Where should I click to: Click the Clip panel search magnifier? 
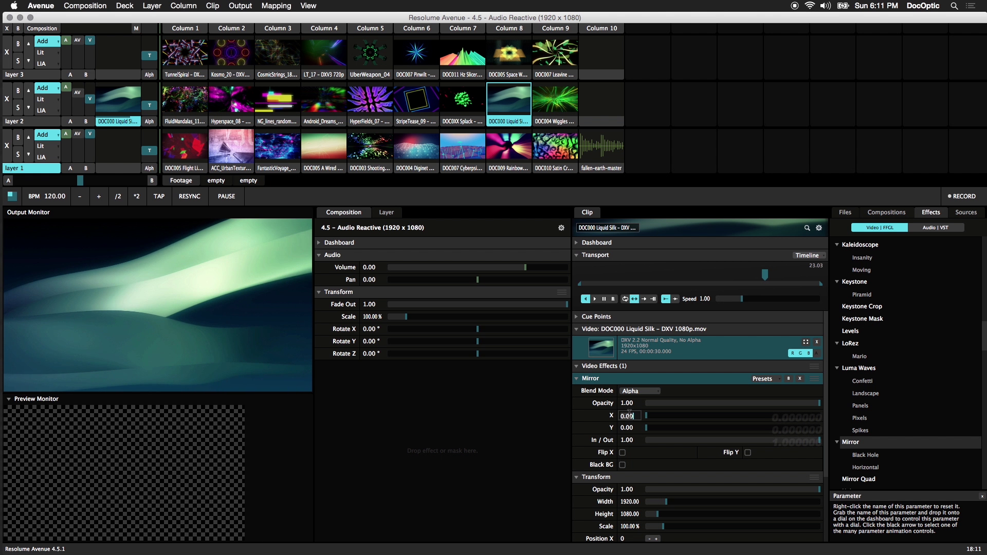[x=807, y=228]
